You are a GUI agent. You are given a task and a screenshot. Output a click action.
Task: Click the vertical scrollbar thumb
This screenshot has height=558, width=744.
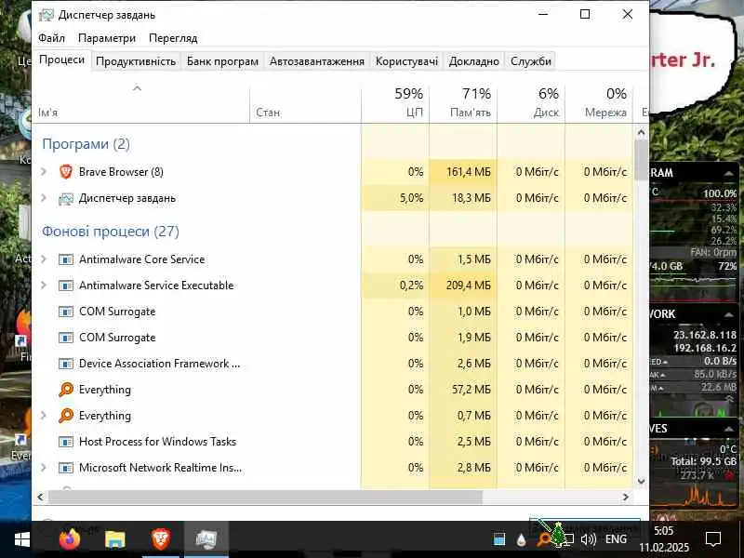tap(641, 160)
